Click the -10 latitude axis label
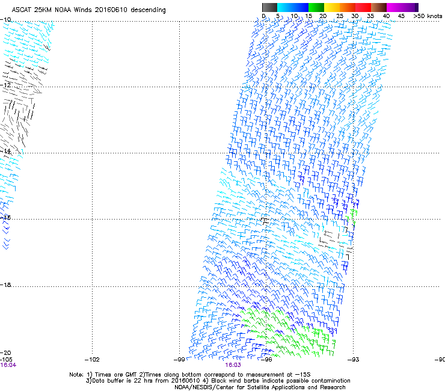 [5, 19]
